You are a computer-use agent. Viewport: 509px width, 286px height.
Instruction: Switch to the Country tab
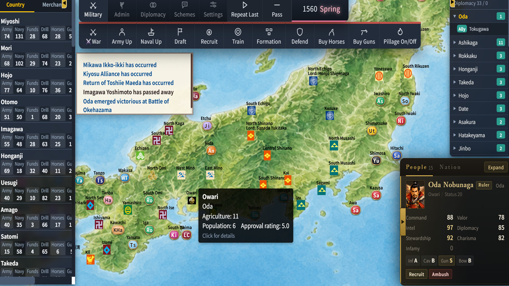tap(15, 5)
